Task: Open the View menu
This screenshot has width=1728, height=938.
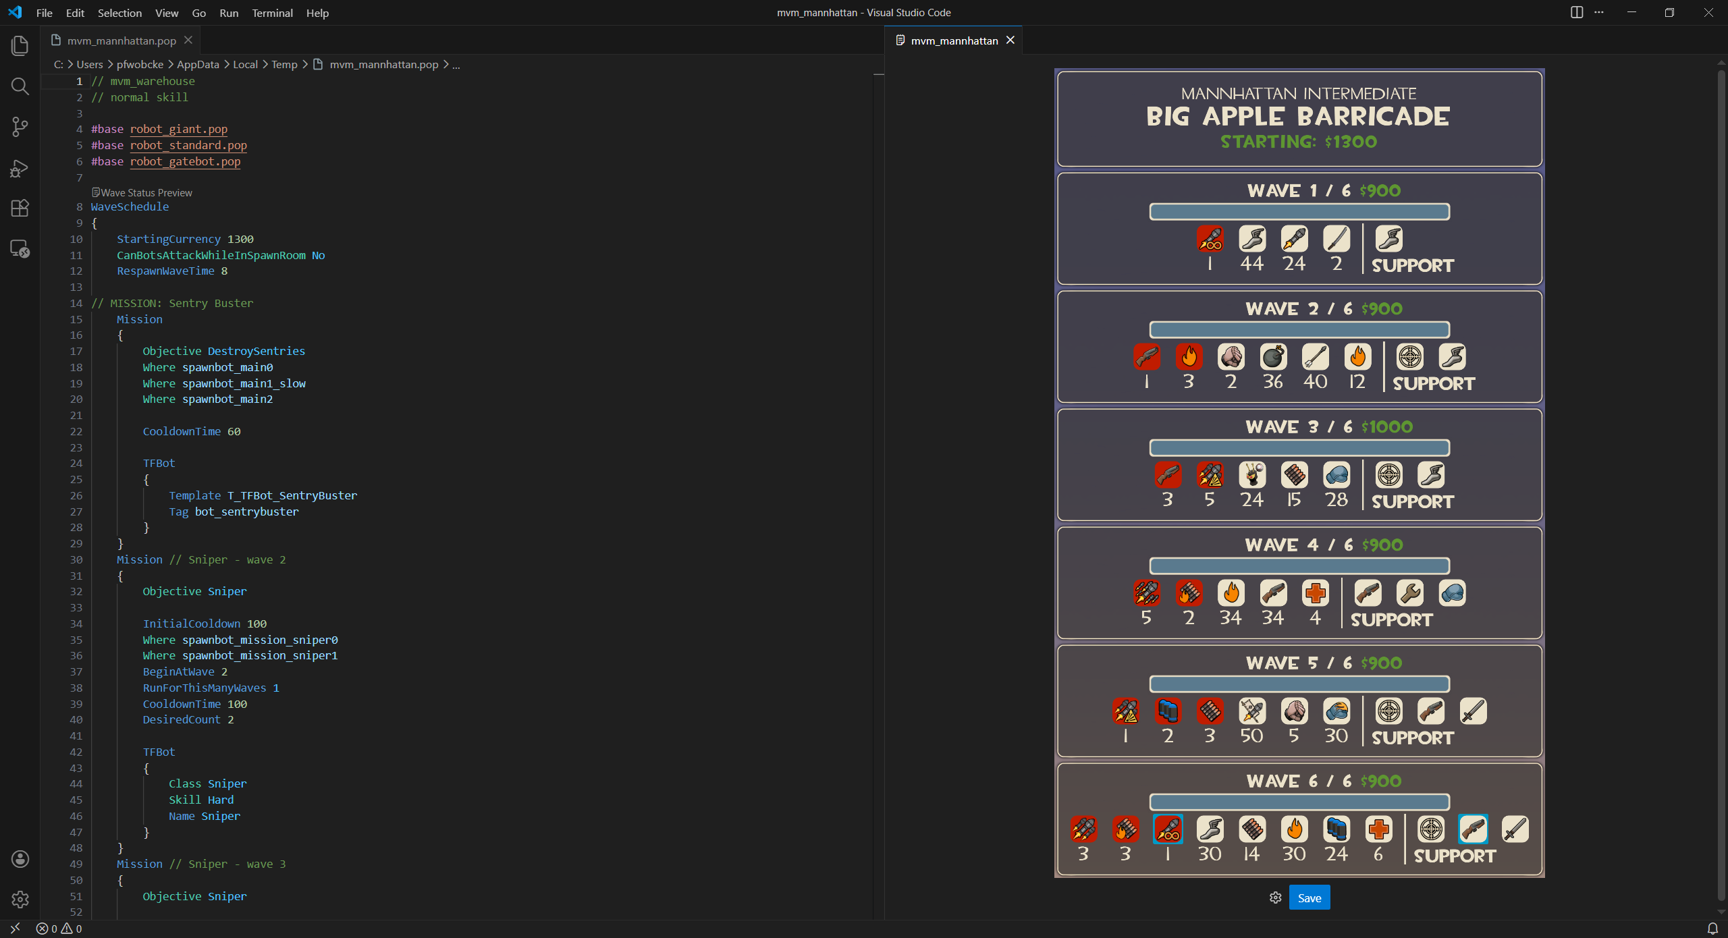Action: click(x=167, y=13)
